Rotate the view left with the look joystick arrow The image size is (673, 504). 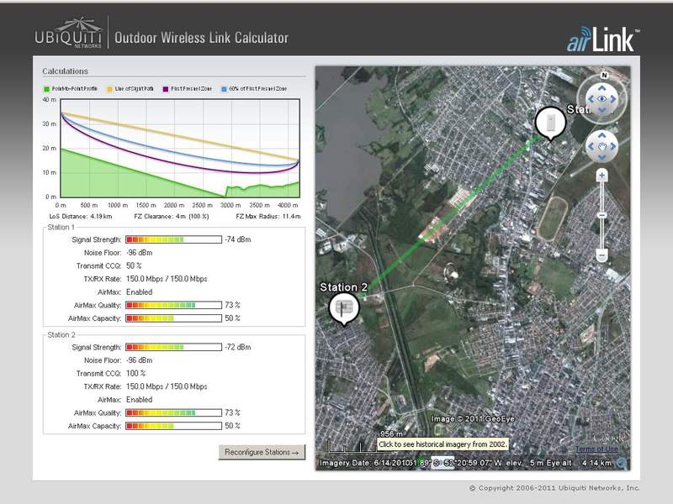[x=591, y=99]
